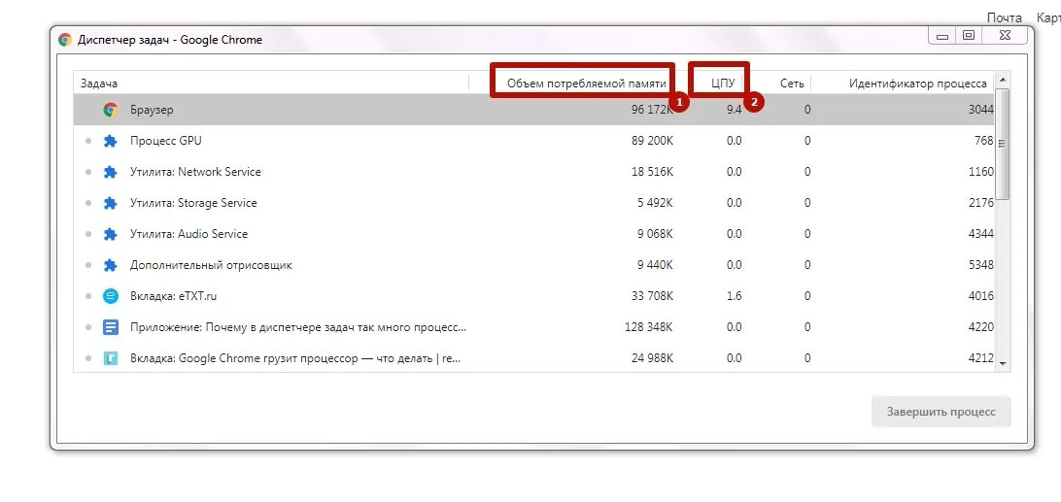Click the vertical scrollbar thumb
Image resolution: width=1061 pixels, height=502 pixels.
tap(1003, 144)
